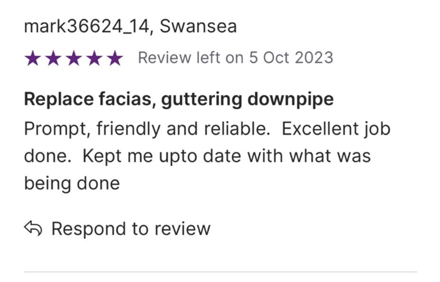
Task: Click the review date 5 Oct 2023
Action: [x=291, y=58]
